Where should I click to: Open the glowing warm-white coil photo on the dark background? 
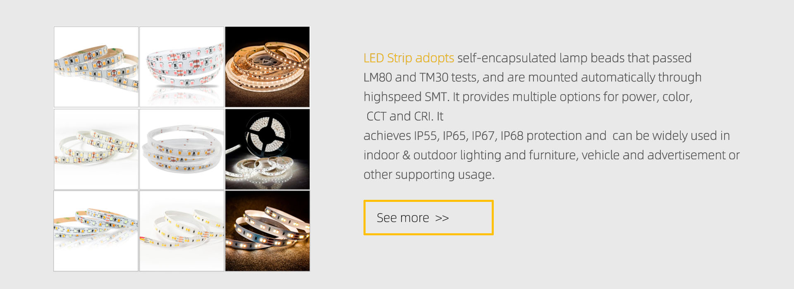[x=268, y=67]
